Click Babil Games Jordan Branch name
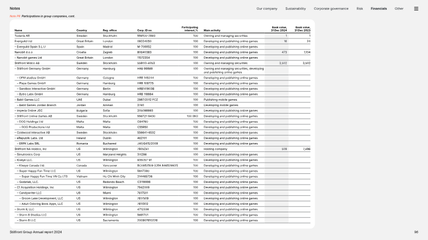 [x=36, y=105]
